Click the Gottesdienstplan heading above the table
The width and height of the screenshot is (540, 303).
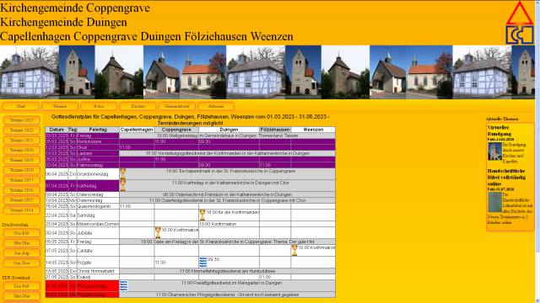(190, 120)
